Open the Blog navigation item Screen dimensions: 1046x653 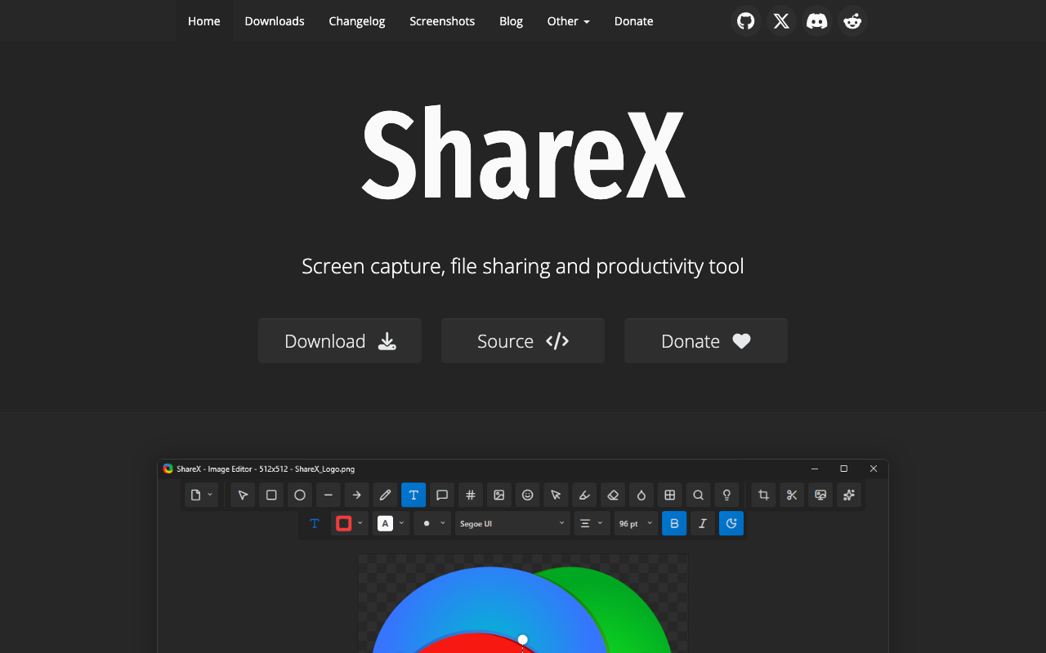(511, 21)
